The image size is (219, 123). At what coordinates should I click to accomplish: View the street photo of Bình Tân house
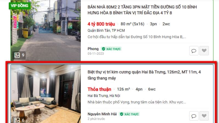(46, 30)
